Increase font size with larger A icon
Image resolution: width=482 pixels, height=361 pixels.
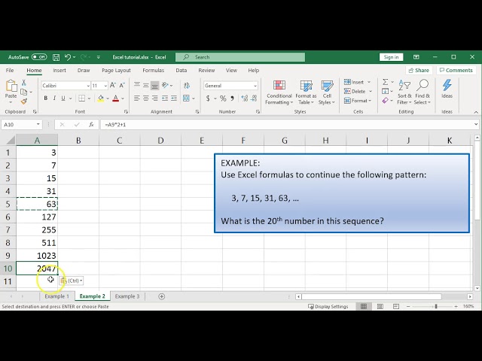coord(113,85)
